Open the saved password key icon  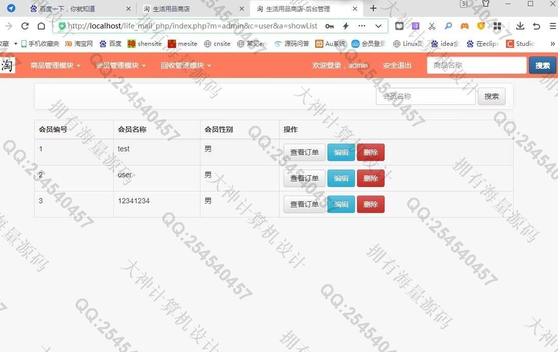click(x=329, y=26)
